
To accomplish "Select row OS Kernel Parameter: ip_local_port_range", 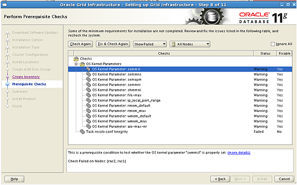I will (180, 100).
